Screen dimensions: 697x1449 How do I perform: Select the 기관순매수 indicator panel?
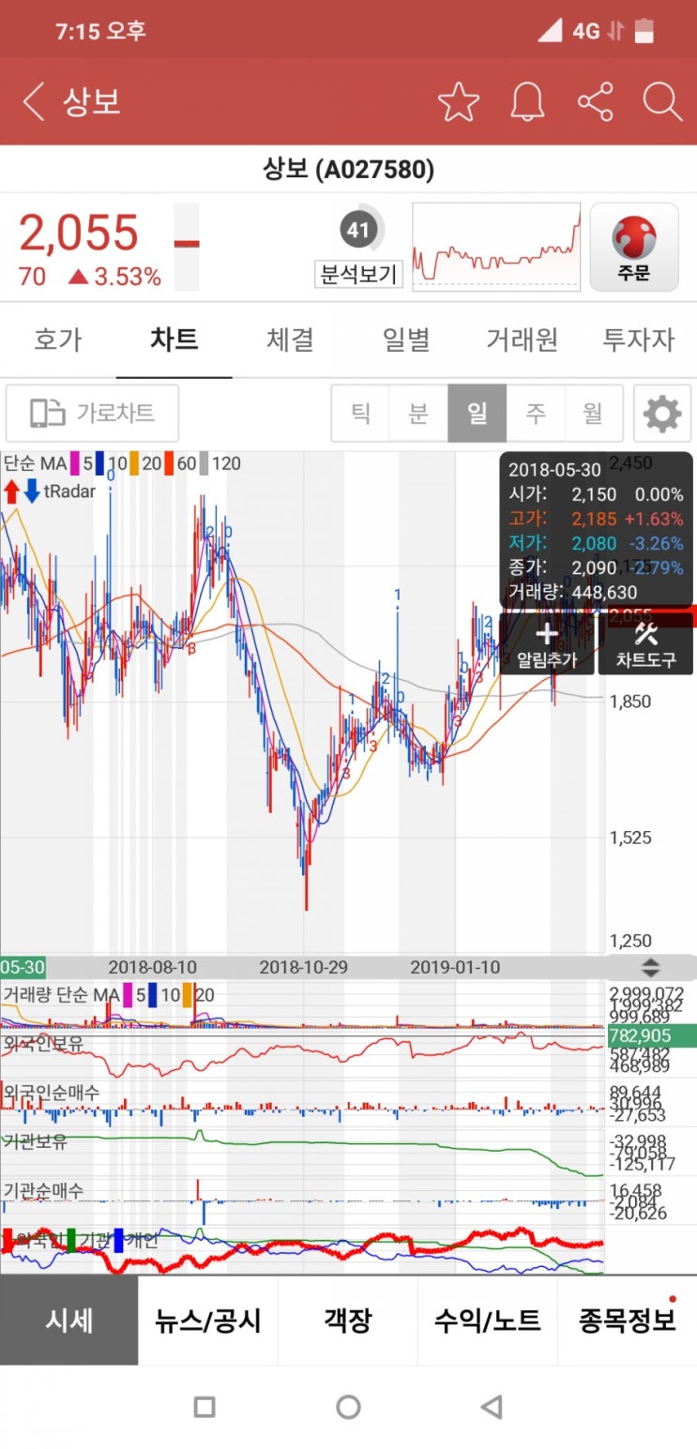[302, 1202]
